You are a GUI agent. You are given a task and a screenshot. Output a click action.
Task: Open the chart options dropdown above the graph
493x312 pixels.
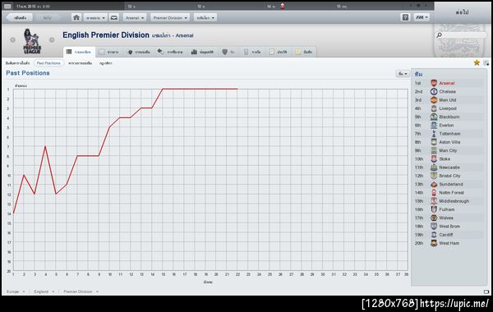[403, 74]
